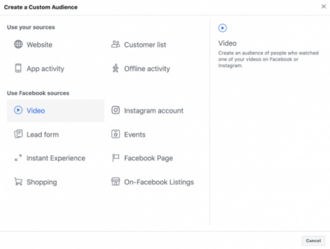Choose Facebook Page as source

point(148,158)
